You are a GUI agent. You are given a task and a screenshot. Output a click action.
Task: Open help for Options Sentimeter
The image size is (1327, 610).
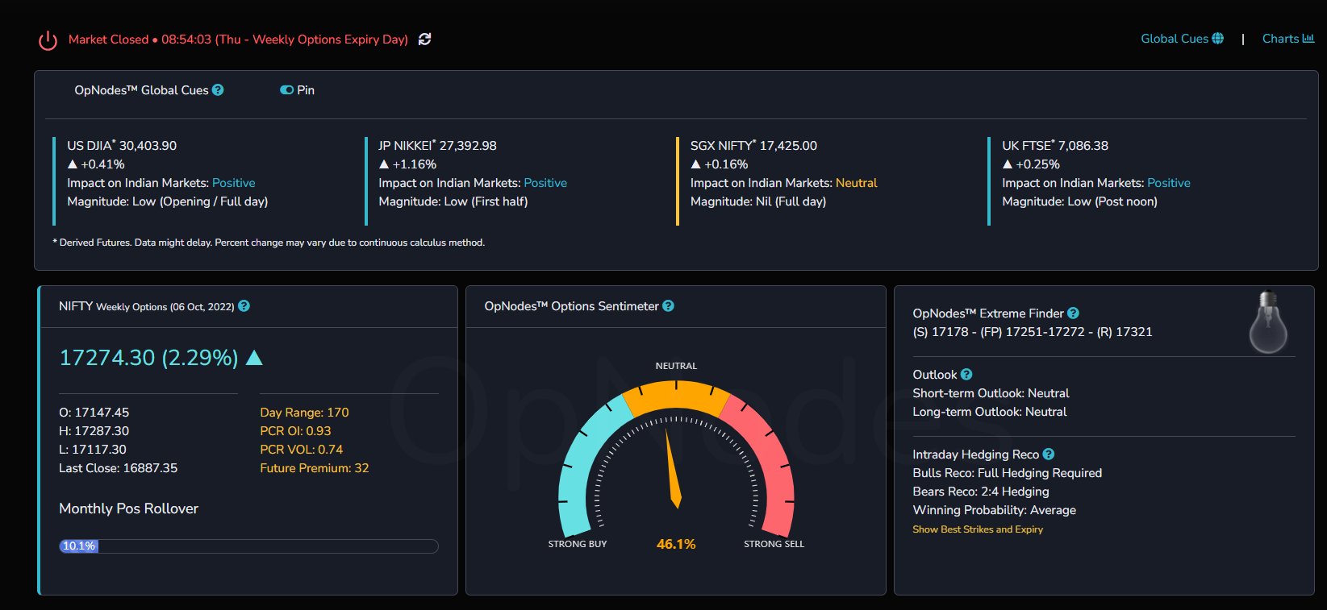pos(668,306)
